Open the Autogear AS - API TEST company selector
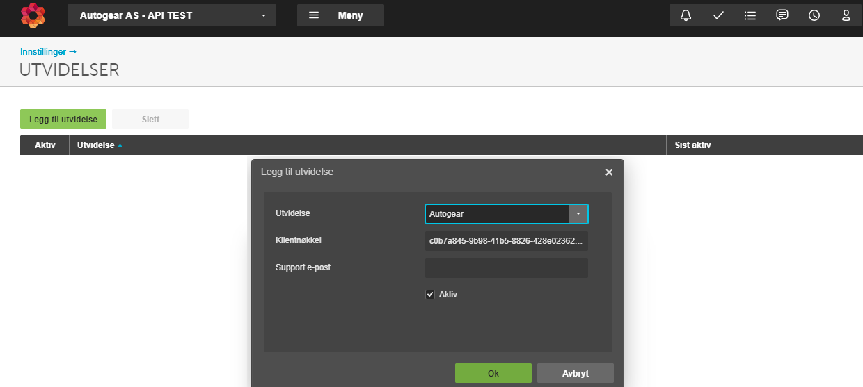This screenshot has height=387, width=863. (x=172, y=15)
